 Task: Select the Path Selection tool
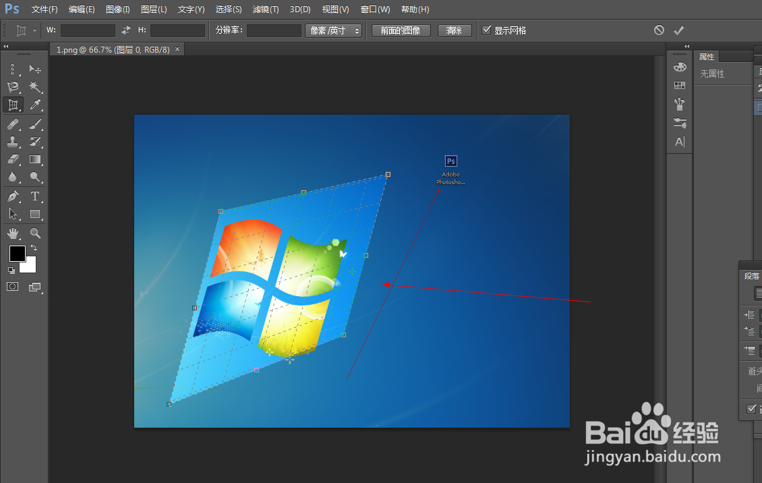coord(13,214)
